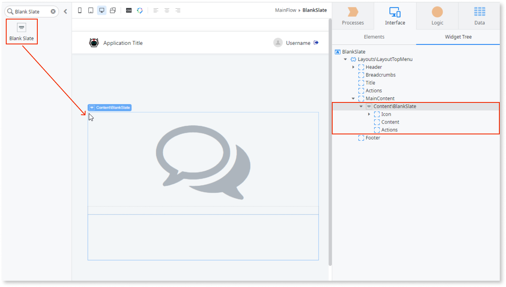Viewport: 506px width, 287px height.
Task: Select the phone device preview icon
Action: [x=80, y=10]
